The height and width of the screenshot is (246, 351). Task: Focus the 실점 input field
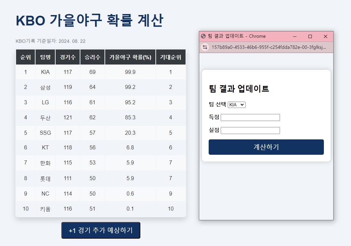coord(250,130)
